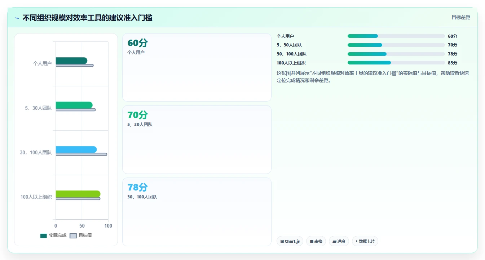Click the green 5，30人团队 actual bar in chart
485x260 pixels.
click(x=74, y=105)
